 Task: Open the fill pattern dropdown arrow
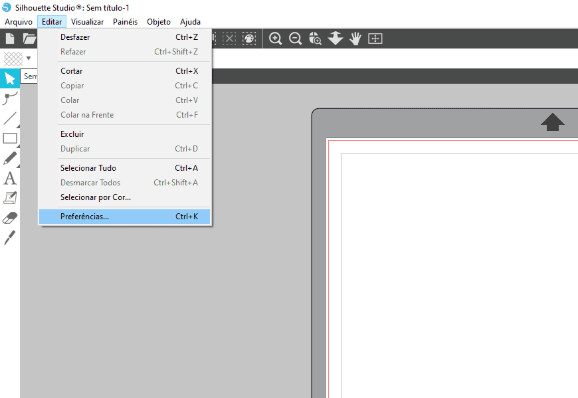pos(29,58)
